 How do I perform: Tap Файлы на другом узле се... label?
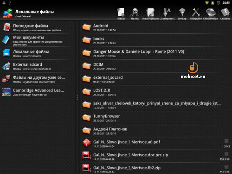click(39, 77)
